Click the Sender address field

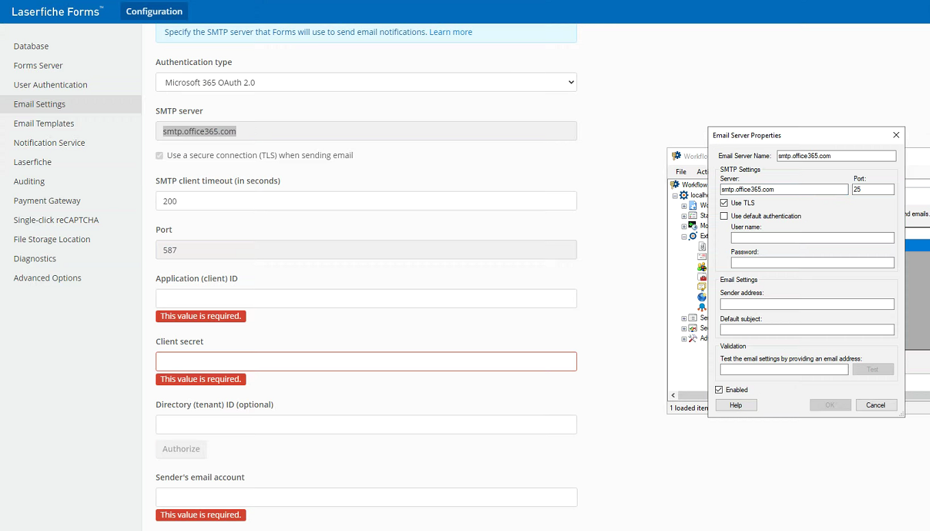(807, 305)
